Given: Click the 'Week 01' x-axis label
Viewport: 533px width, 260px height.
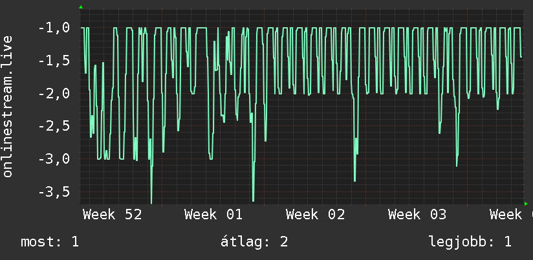Looking at the screenshot, I should (x=213, y=215).
